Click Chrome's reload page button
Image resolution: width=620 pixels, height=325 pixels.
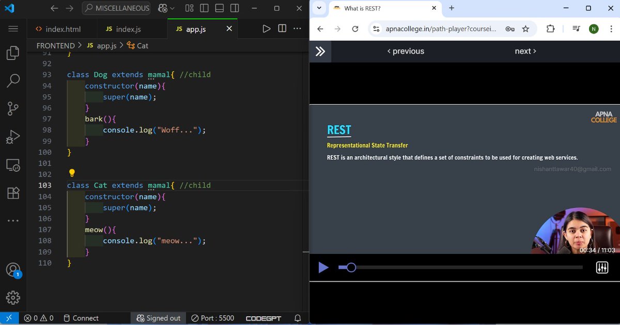click(x=355, y=29)
